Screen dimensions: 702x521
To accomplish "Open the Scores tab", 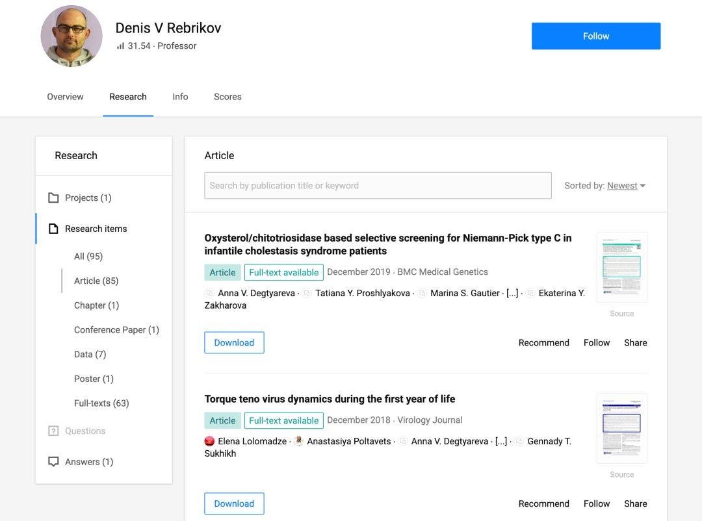I will [227, 97].
